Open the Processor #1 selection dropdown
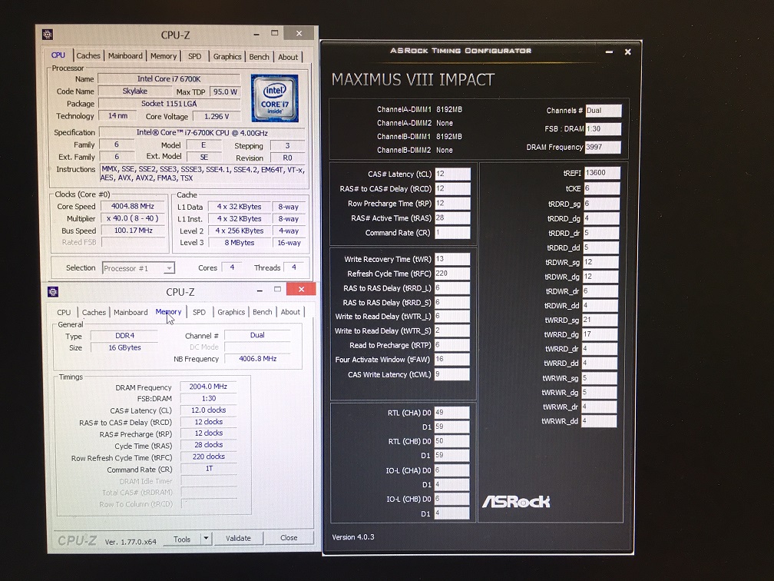The height and width of the screenshot is (581, 774). (138, 267)
